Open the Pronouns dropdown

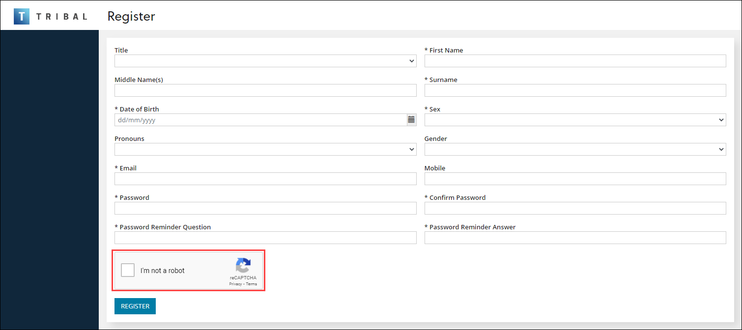pos(265,149)
